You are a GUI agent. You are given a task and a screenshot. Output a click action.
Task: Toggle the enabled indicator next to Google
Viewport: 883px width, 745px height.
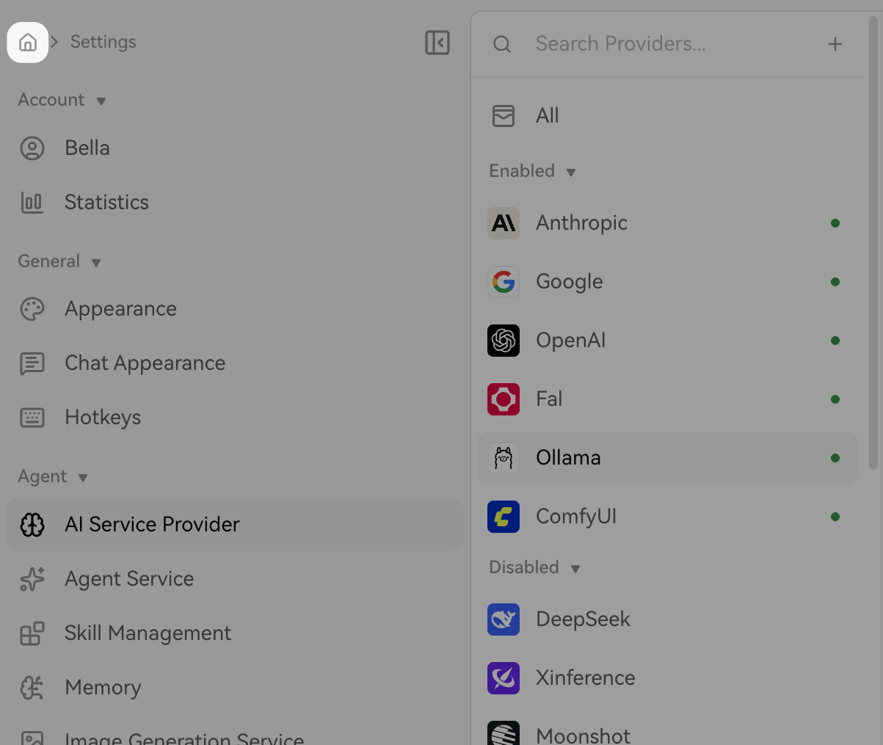835,281
